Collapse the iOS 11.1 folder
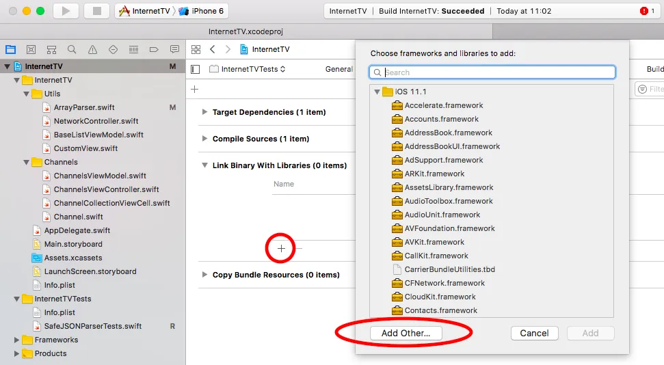Image resolution: width=664 pixels, height=365 pixels. [377, 92]
